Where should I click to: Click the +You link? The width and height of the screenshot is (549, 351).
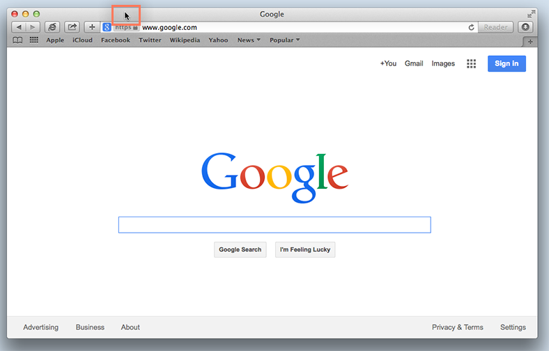(388, 63)
